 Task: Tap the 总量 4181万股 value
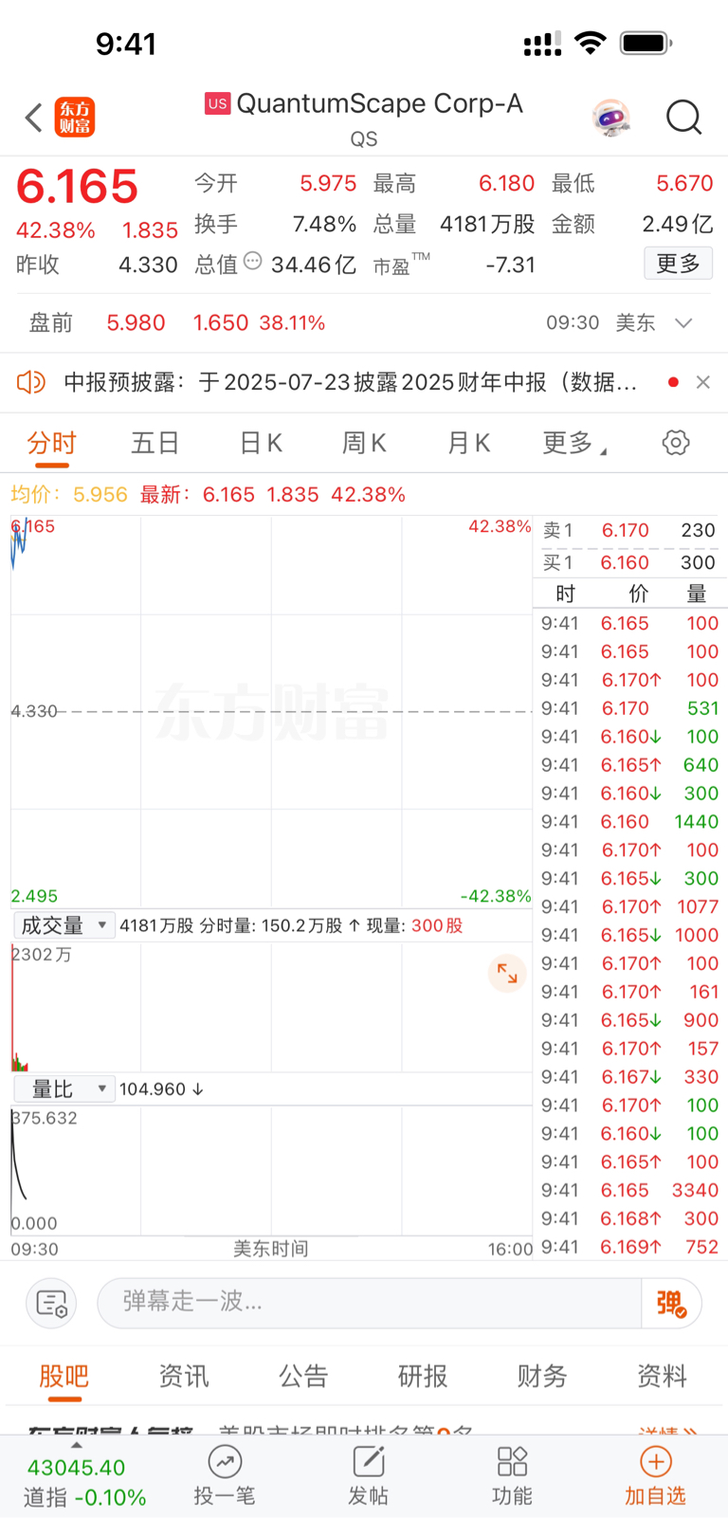[487, 225]
